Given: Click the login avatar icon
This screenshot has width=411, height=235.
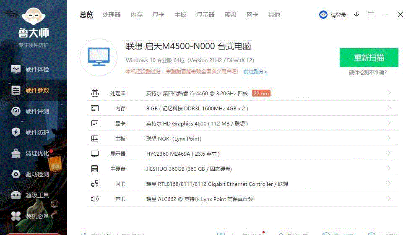Looking at the screenshot, I should point(323,15).
